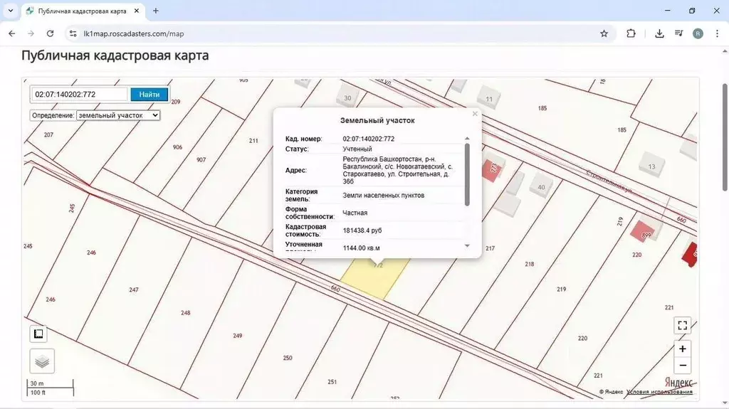The height and width of the screenshot is (409, 729).
Task: Open a new browser tab
Action: [x=156, y=11]
